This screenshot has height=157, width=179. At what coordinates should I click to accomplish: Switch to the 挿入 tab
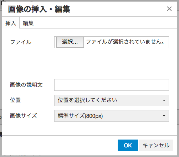[x=11, y=23]
